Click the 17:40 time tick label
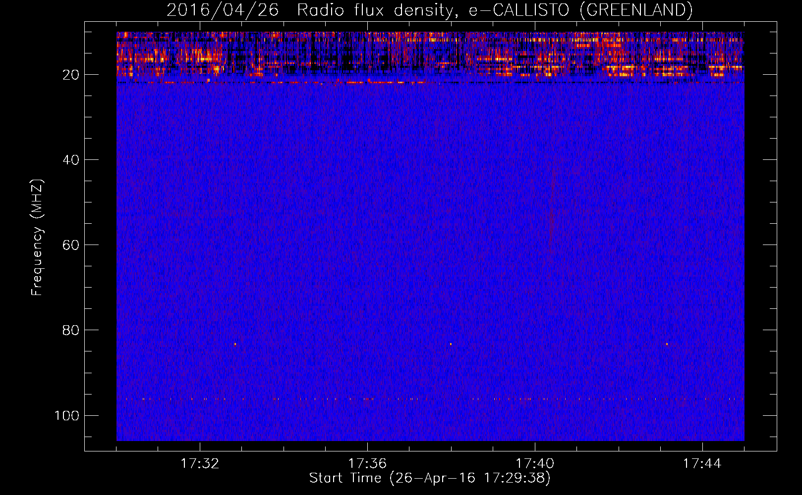The width and height of the screenshot is (802, 495). (x=535, y=464)
